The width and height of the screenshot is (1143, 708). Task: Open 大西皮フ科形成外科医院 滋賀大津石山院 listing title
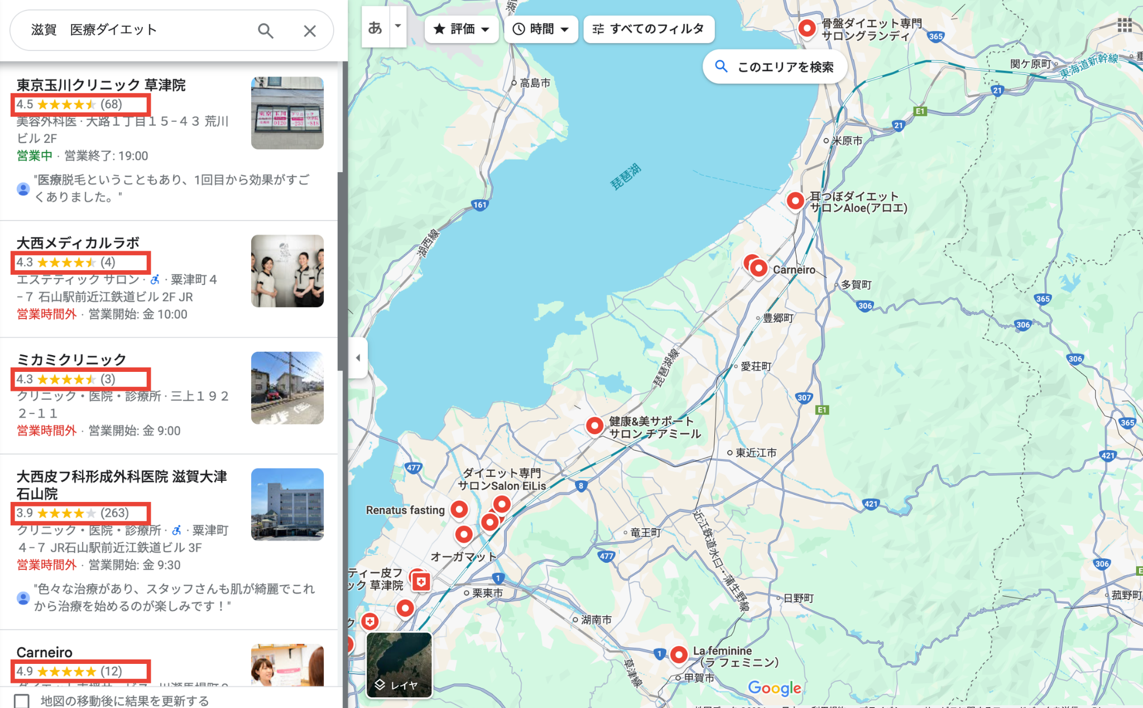(x=122, y=485)
